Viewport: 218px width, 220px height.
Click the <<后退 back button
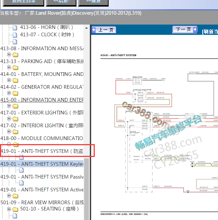pyautogui.click(x=61, y=3)
